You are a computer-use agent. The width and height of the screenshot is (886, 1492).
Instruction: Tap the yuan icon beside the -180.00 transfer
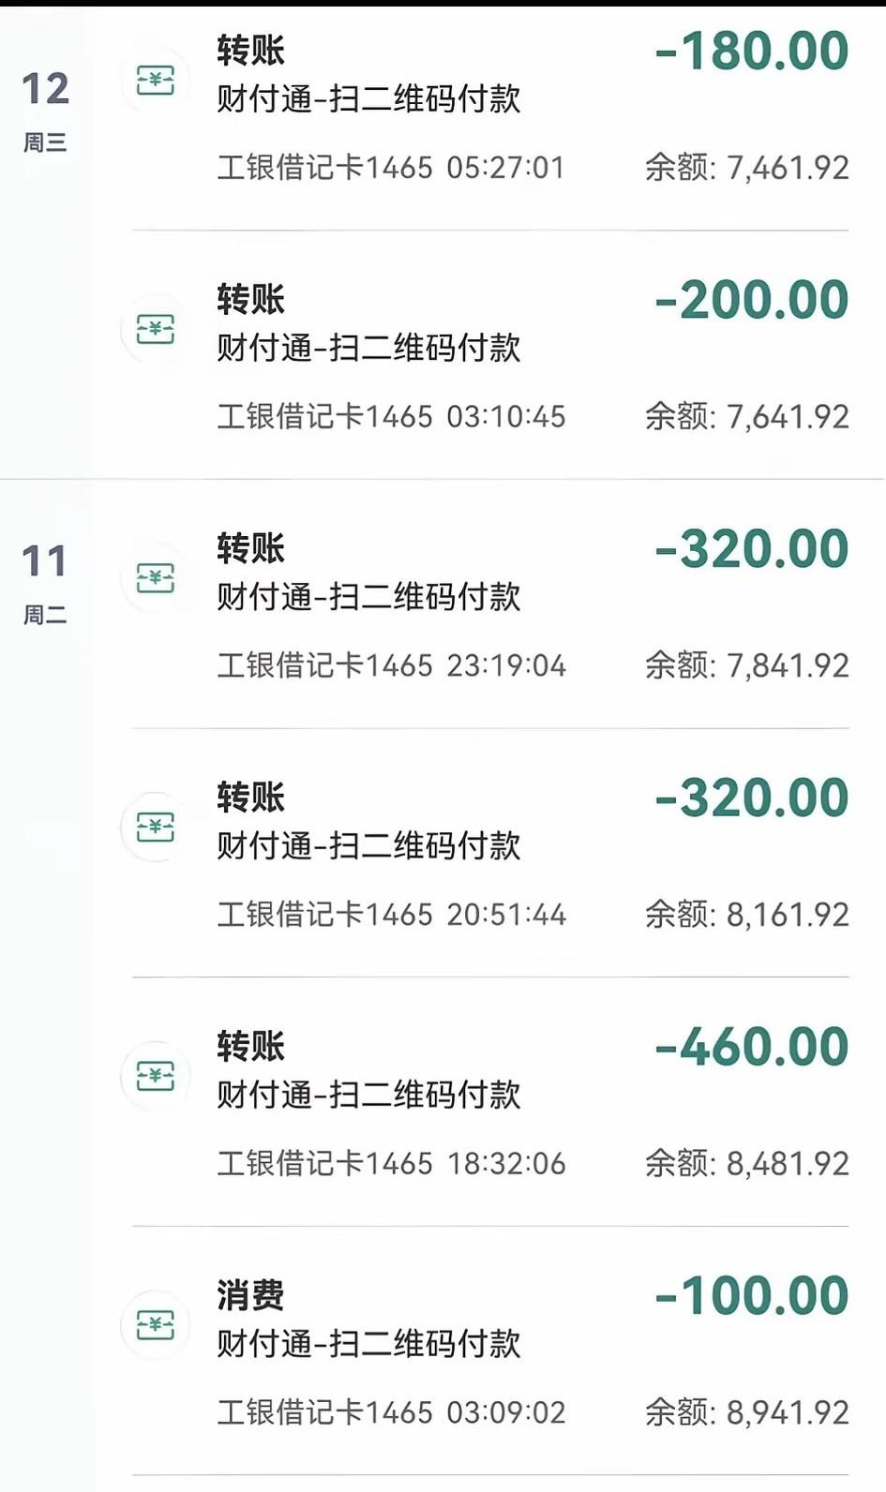(x=156, y=82)
